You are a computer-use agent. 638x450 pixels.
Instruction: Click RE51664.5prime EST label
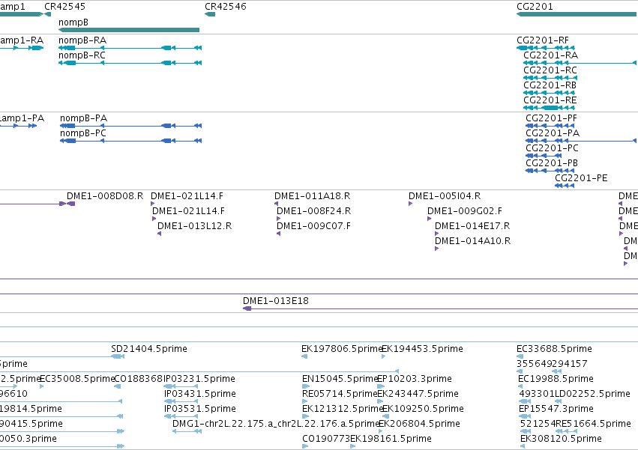pyautogui.click(x=593, y=425)
